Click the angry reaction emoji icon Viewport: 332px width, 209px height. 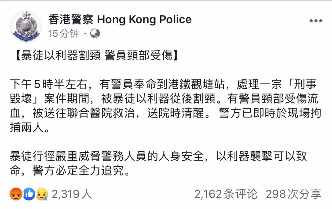pos(16,194)
